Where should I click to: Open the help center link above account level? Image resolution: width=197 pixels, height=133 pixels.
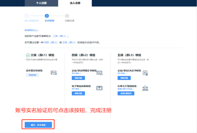tap(31, 30)
